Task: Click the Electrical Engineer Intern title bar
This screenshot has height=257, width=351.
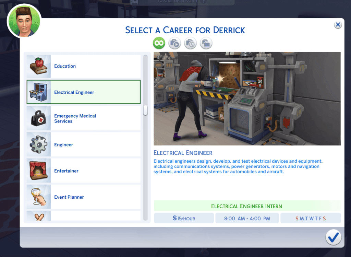Action: [x=247, y=206]
